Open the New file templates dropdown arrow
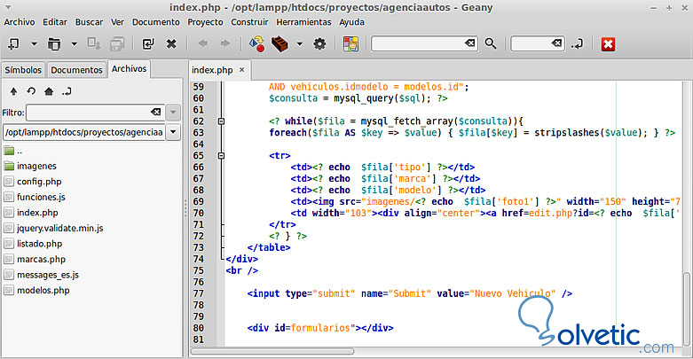Image resolution: width=693 pixels, height=359 pixels. tap(34, 43)
